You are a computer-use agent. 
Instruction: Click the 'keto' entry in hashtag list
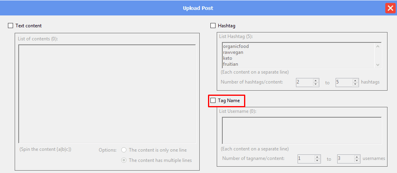point(228,58)
